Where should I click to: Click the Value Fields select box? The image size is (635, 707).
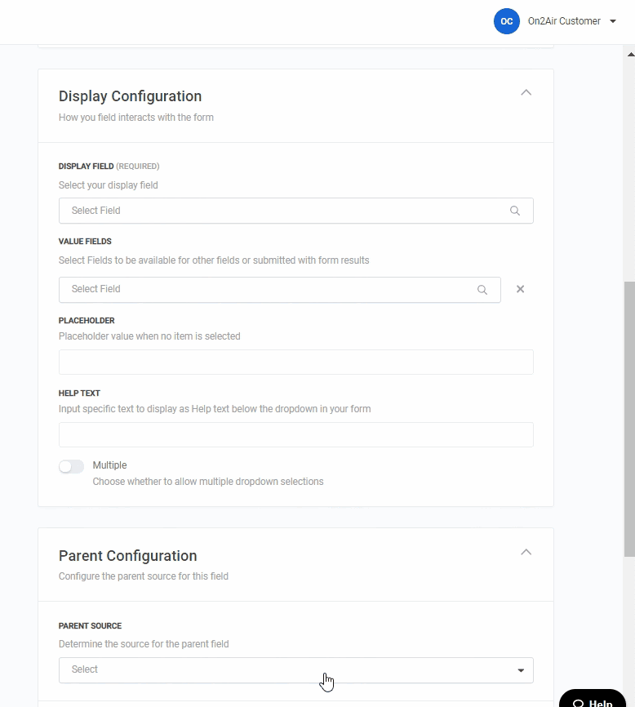coord(269,289)
